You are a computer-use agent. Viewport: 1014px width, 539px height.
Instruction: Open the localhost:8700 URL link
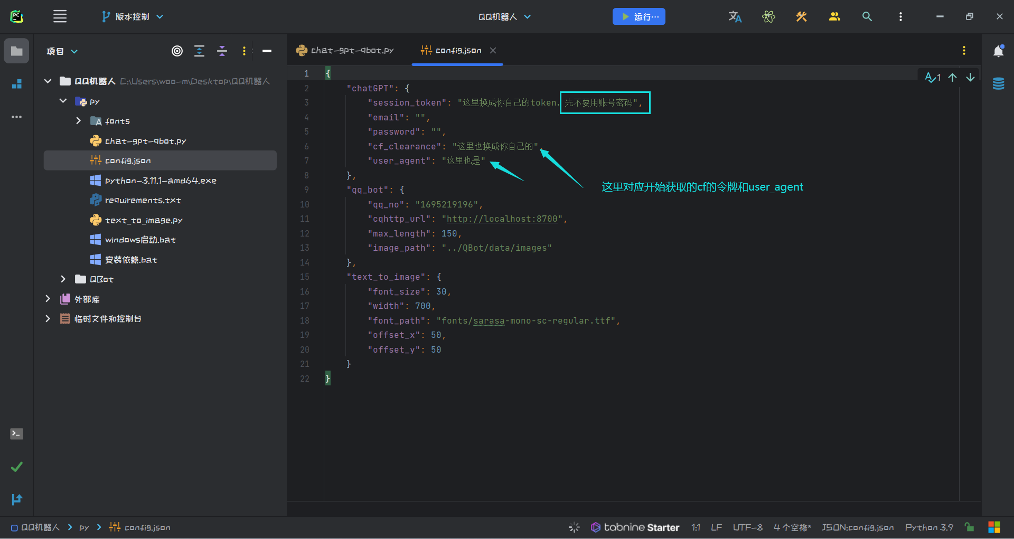(502, 219)
